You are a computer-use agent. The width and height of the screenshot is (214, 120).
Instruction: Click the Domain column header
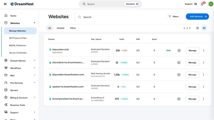51,39
